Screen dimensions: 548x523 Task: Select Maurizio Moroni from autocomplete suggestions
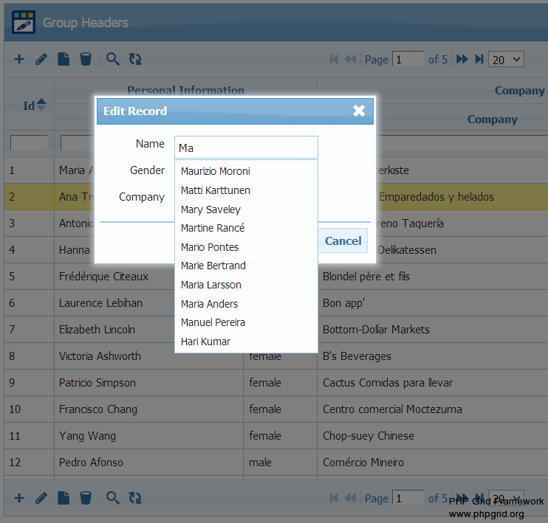point(216,171)
